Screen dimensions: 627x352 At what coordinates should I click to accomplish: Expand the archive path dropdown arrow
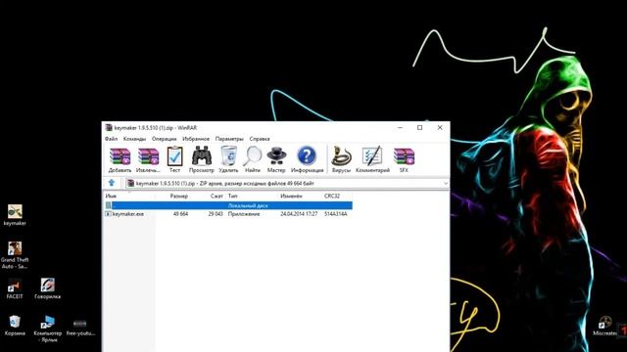[x=446, y=183]
